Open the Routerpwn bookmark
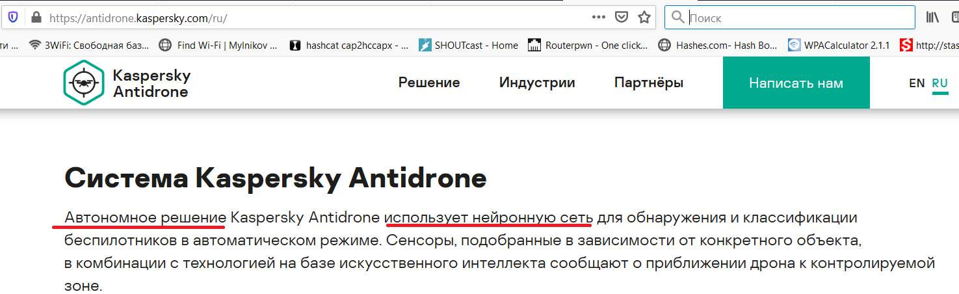The image size is (959, 294). pos(588,45)
